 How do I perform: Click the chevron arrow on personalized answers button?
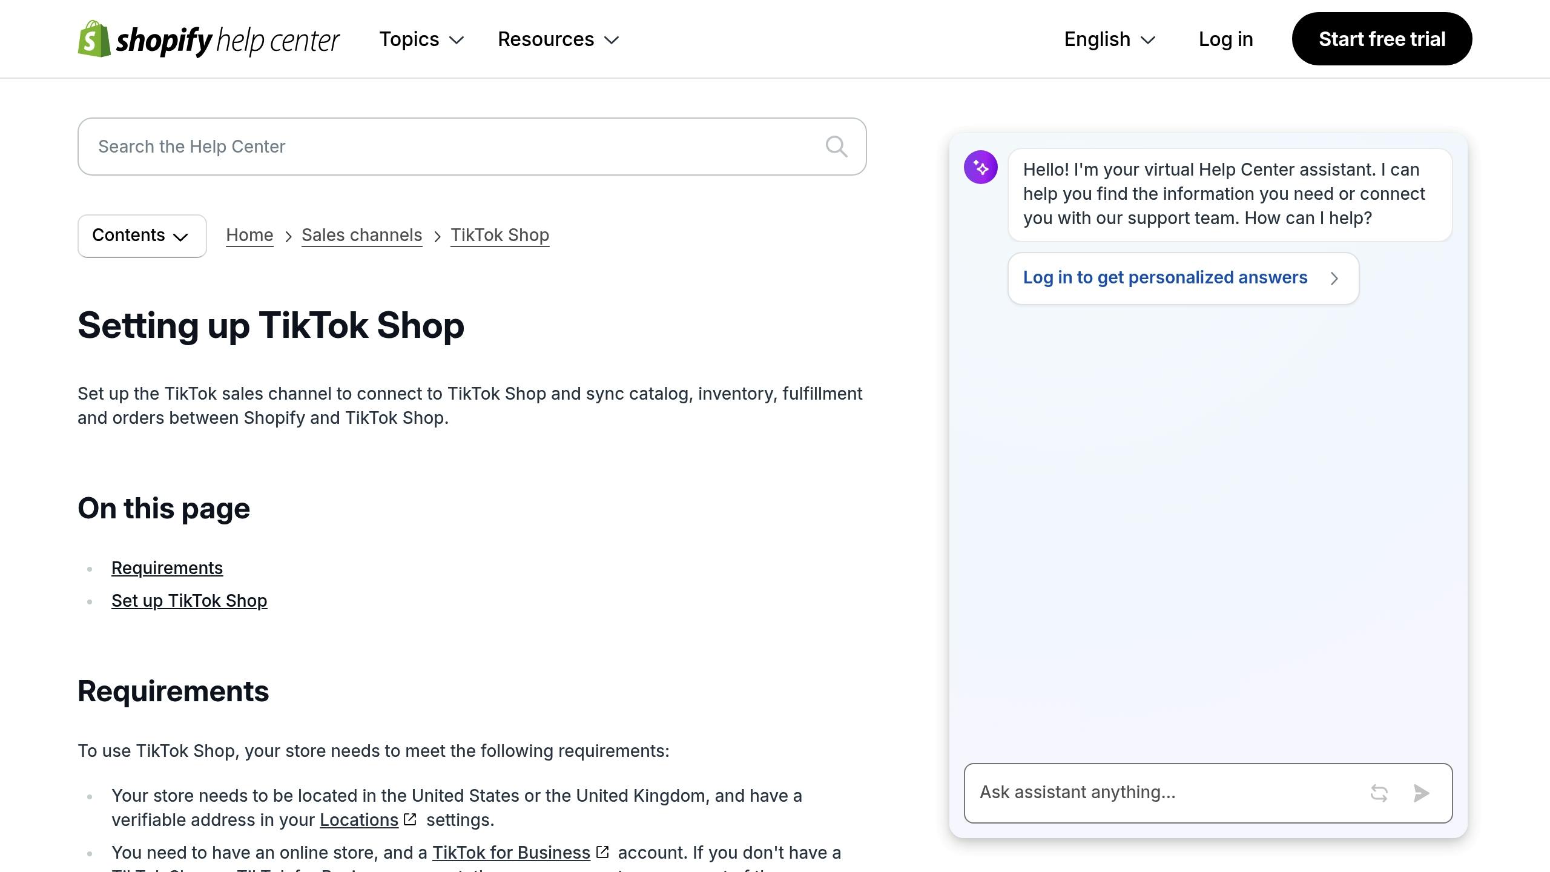pos(1334,278)
